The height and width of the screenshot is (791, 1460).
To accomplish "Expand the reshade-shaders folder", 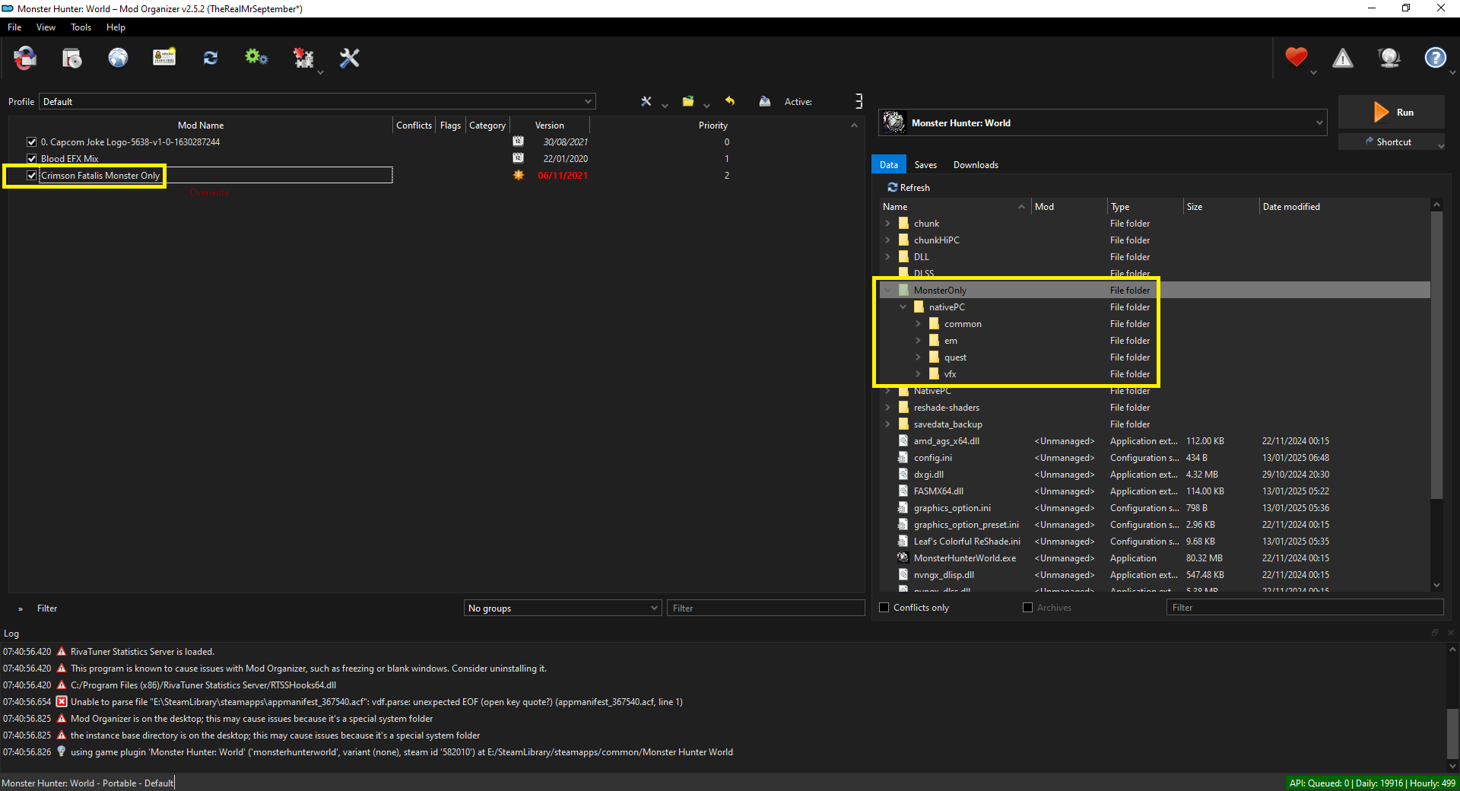I will [x=887, y=408].
